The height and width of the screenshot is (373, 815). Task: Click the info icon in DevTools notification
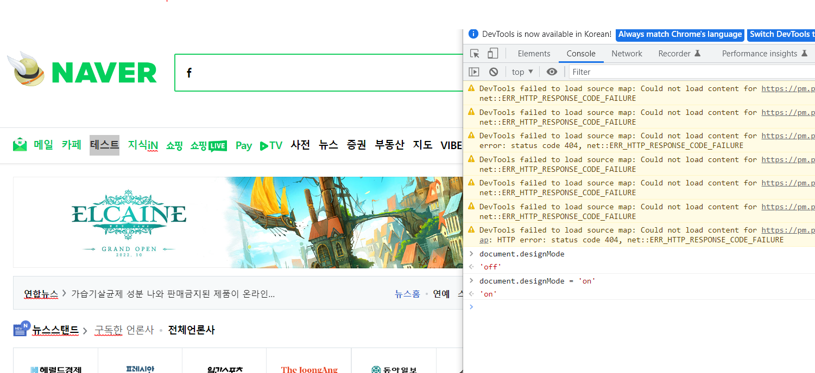tap(473, 34)
